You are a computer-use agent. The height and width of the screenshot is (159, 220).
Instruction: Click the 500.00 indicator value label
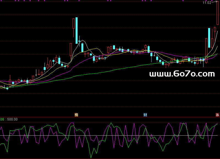12,119
